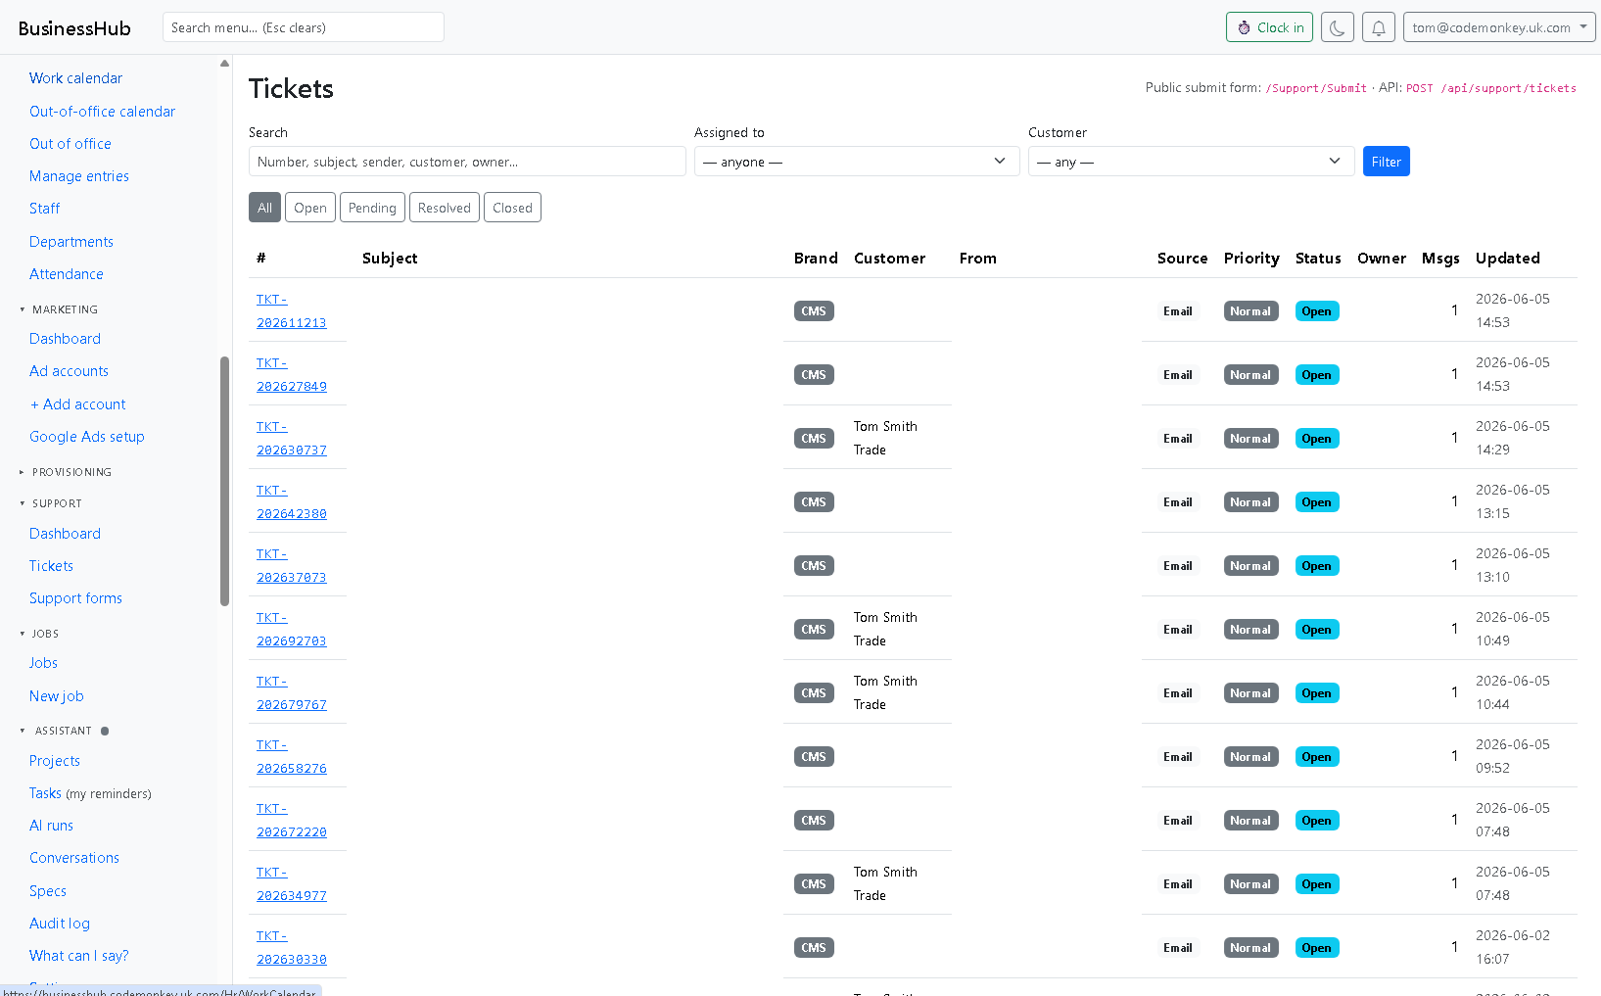Click the /Support/Submit public form path
Viewport: 1601px width, 996px height.
pyautogui.click(x=1316, y=88)
